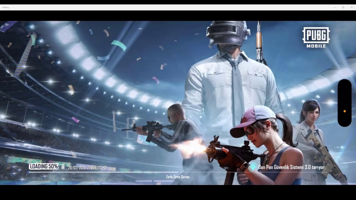Restore down the AirPlay window
This screenshot has width=356, height=200.
(343, 7)
